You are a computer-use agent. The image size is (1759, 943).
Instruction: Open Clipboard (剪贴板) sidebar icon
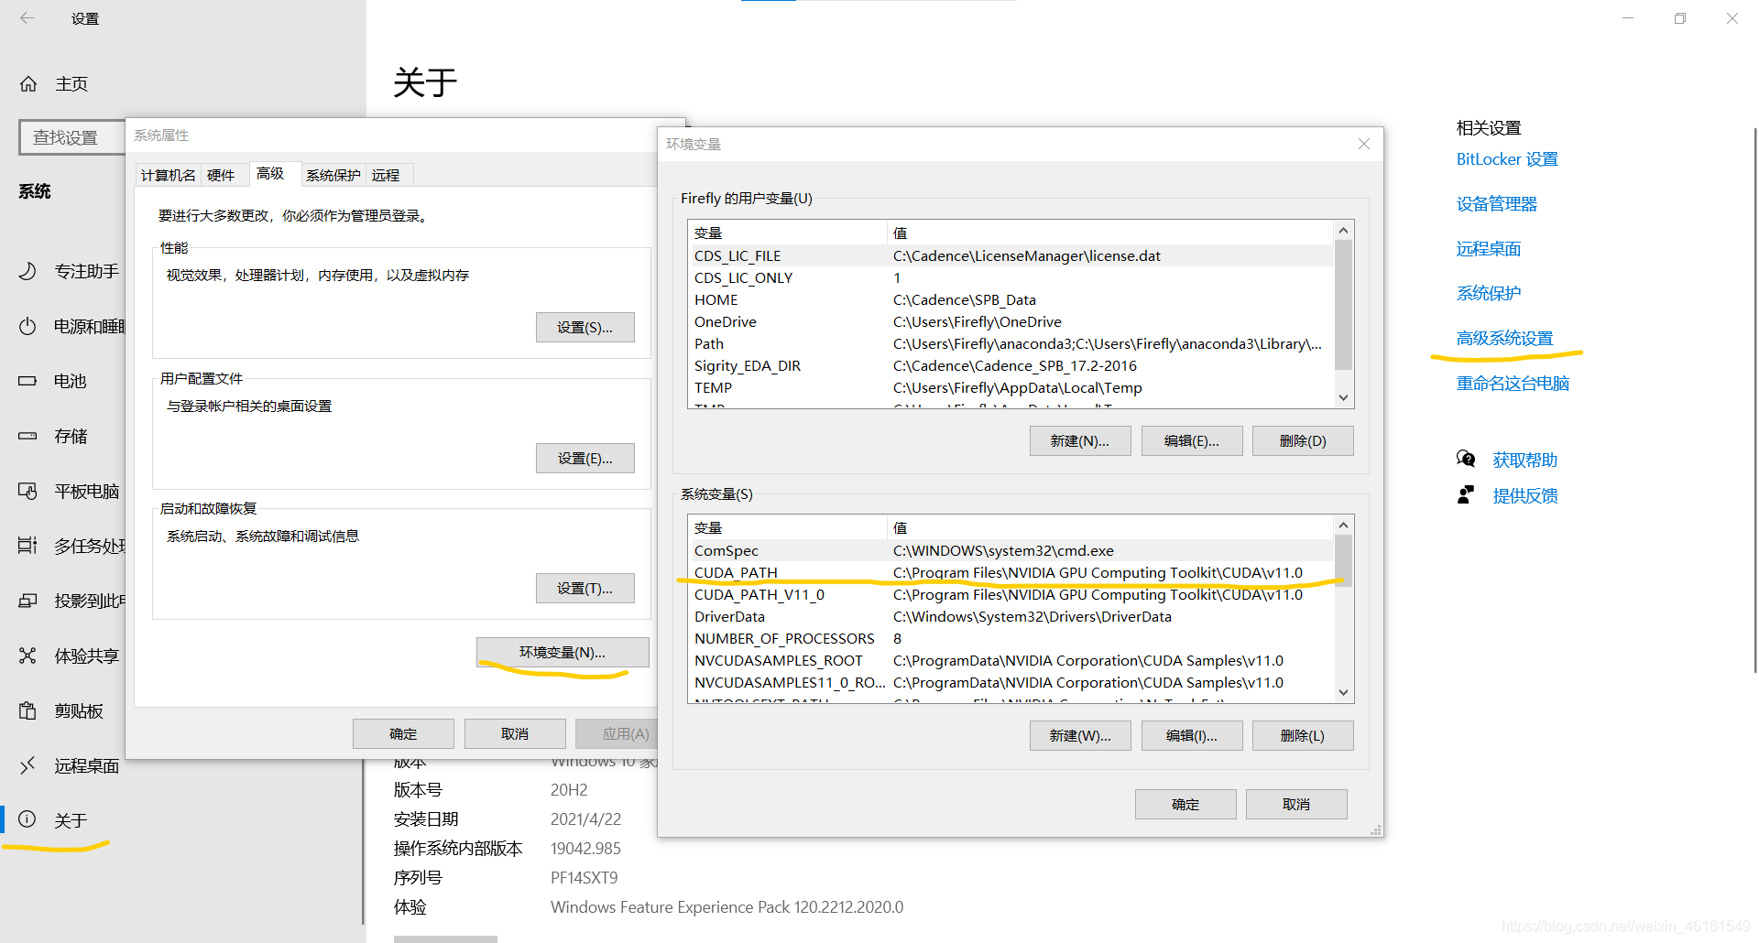[27, 710]
